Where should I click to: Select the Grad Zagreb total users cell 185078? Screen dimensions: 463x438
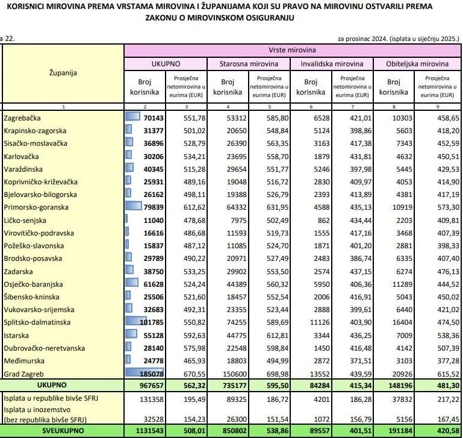(x=143, y=374)
